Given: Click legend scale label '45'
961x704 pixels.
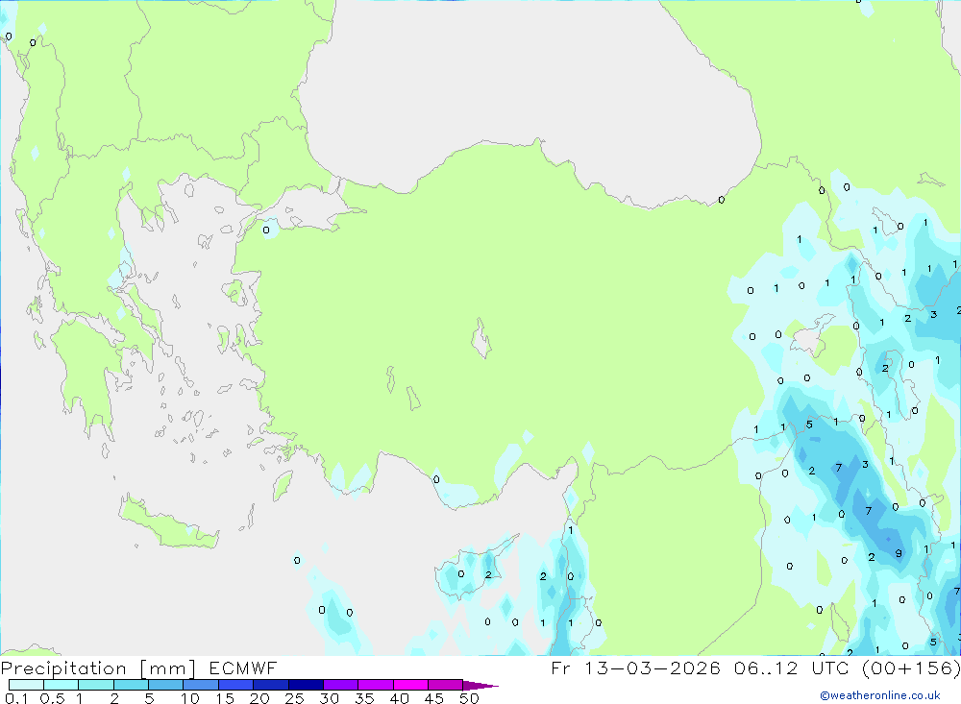Looking at the screenshot, I should pos(434,698).
